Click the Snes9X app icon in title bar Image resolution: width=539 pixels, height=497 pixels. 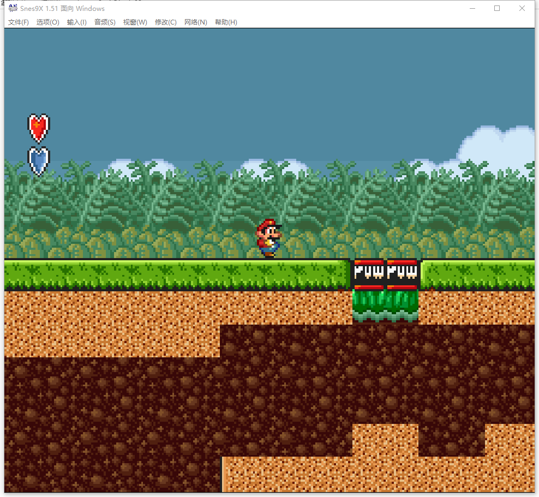(x=13, y=8)
